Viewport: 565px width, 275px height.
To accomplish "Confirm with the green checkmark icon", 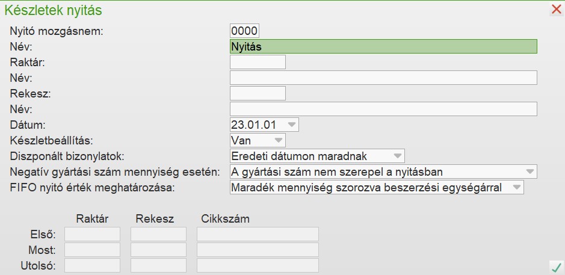I will pyautogui.click(x=556, y=266).
